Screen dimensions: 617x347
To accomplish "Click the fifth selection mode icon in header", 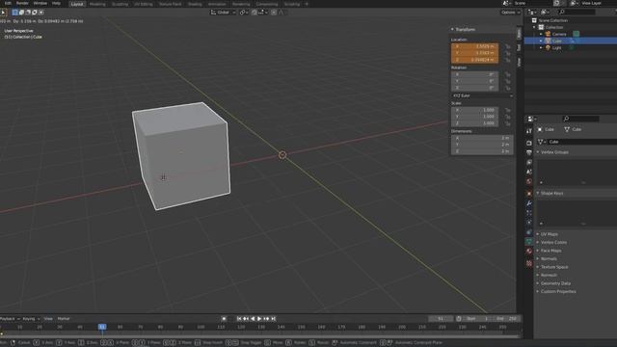I will (40, 13).
